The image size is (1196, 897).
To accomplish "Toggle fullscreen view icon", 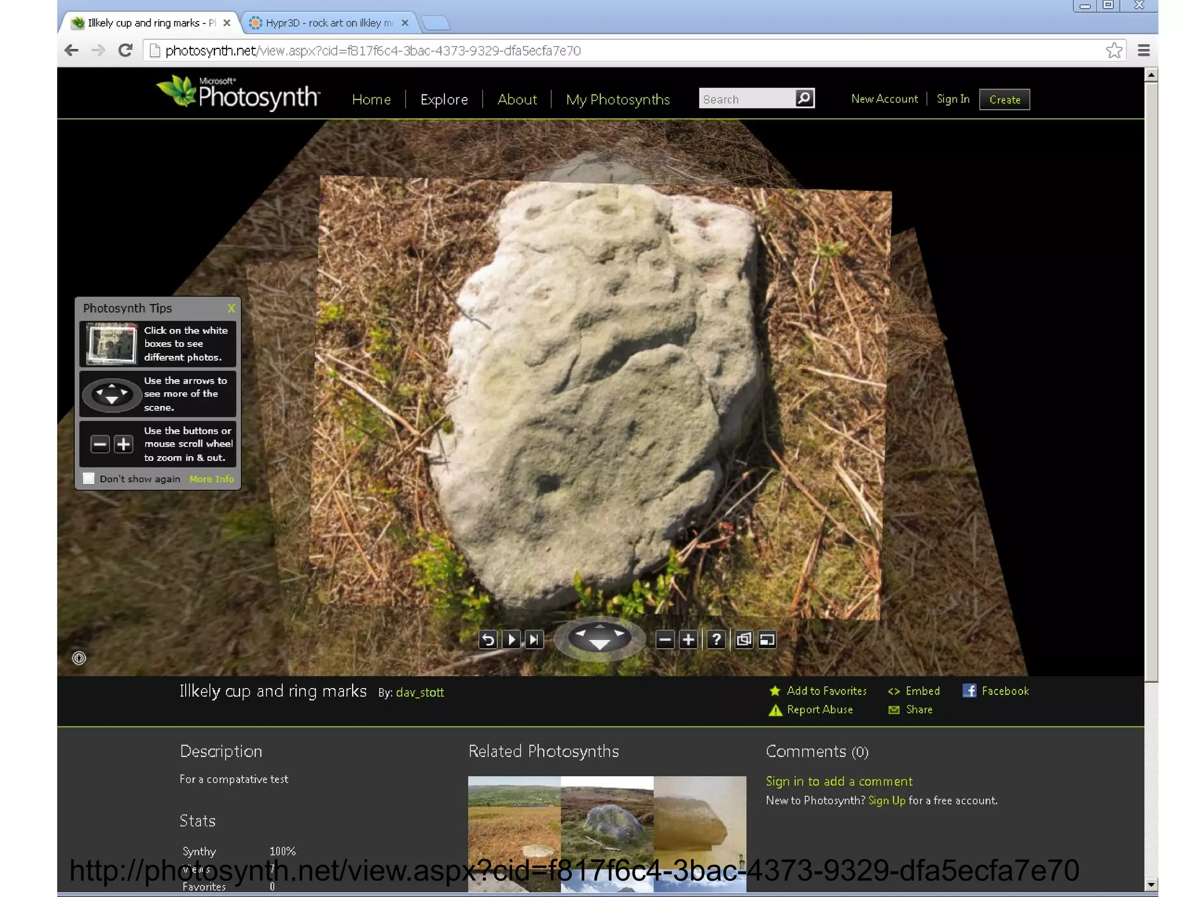I will pyautogui.click(x=767, y=639).
